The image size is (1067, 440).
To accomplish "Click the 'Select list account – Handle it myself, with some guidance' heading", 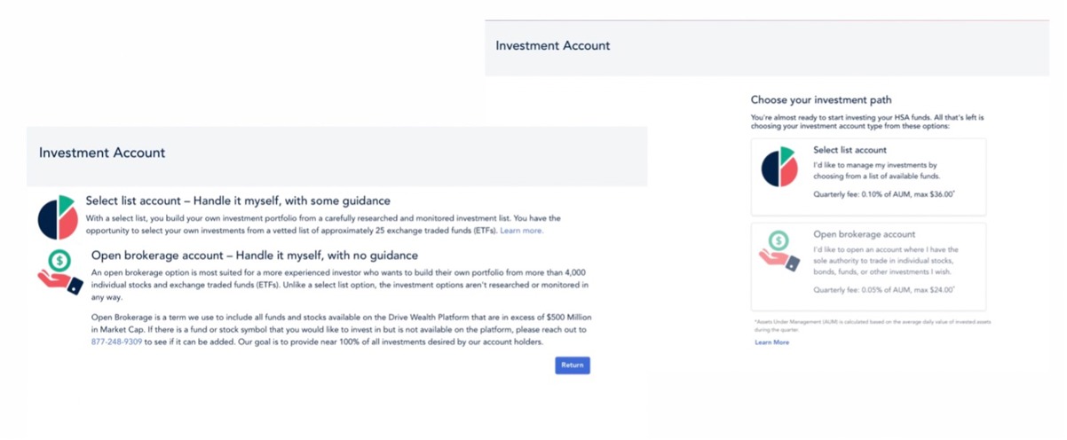I will 238,201.
